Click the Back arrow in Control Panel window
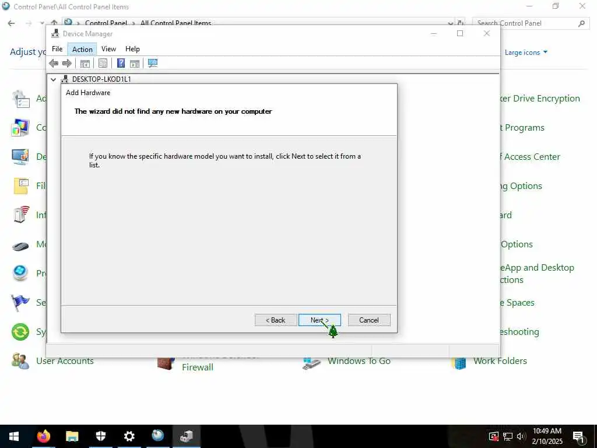 tap(12, 23)
